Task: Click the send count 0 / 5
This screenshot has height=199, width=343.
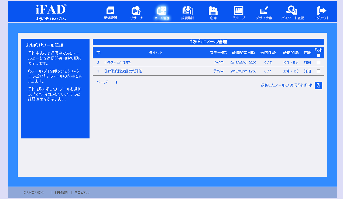Action: (x=268, y=62)
